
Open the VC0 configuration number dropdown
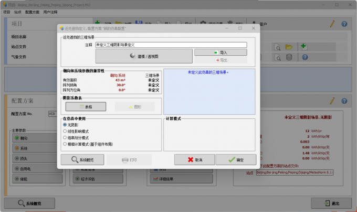pos(52,114)
